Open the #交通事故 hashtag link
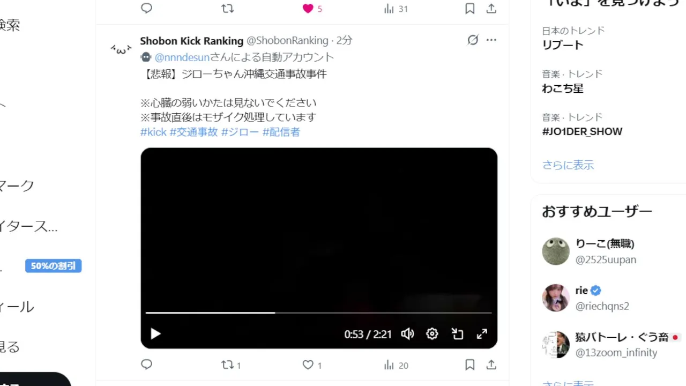This screenshot has width=686, height=386. point(194,132)
